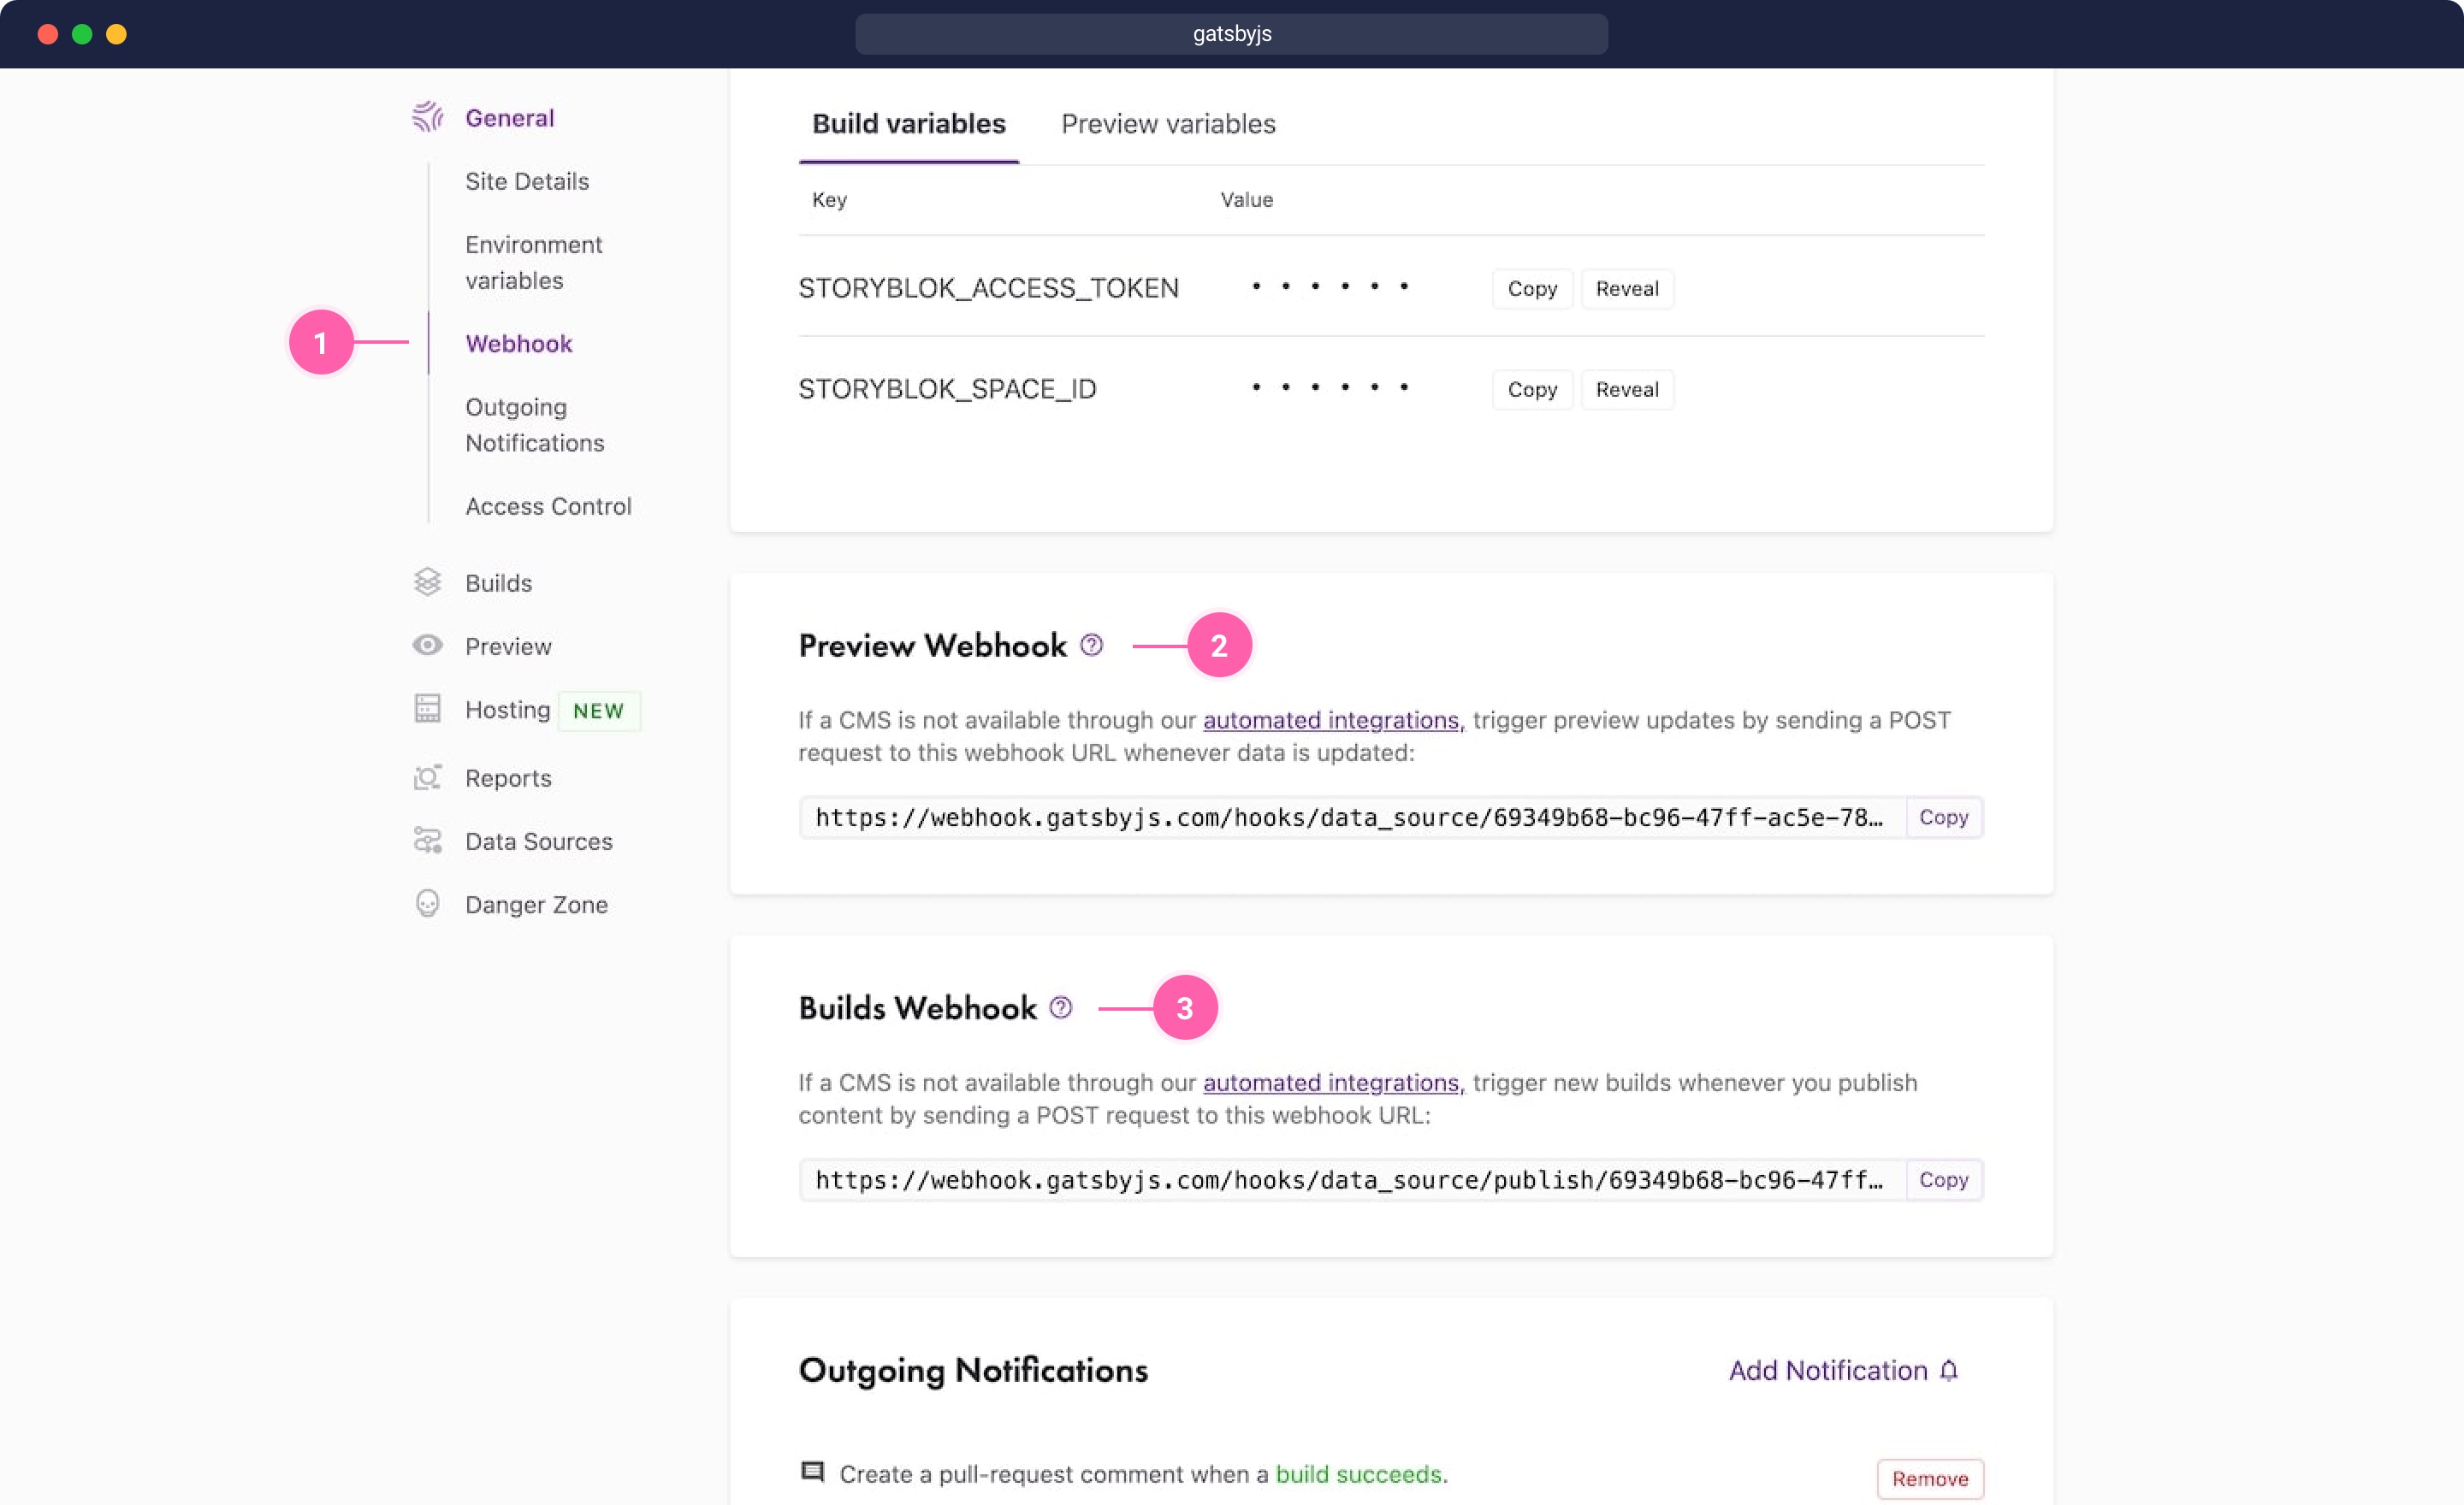The image size is (2464, 1505).
Task: Copy the Builds Webhook URL
Action: [1943, 1180]
